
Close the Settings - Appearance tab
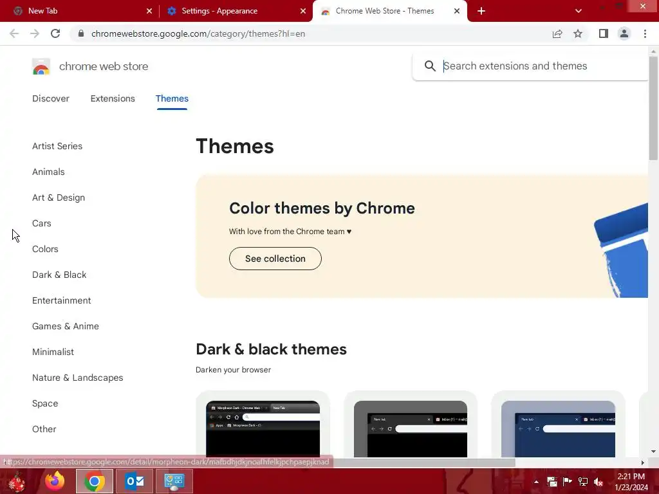tap(303, 11)
